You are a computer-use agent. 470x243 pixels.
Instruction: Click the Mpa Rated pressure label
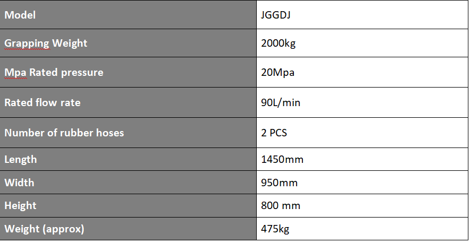click(x=54, y=73)
